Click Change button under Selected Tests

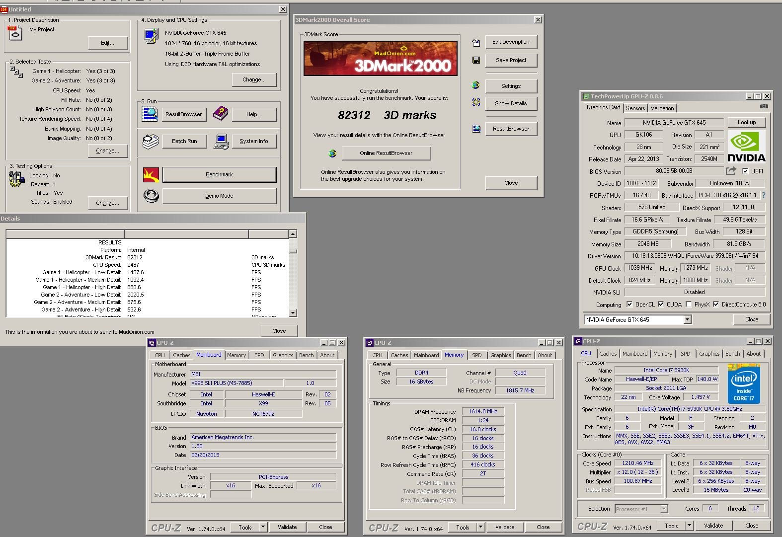coord(108,151)
